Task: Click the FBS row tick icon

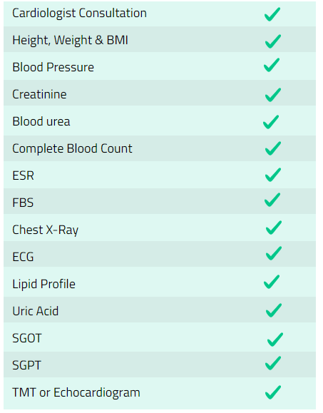Action: pyautogui.click(x=272, y=200)
